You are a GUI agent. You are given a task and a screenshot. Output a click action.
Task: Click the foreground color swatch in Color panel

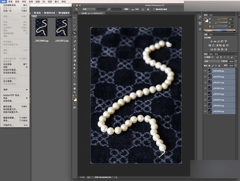click(x=205, y=19)
